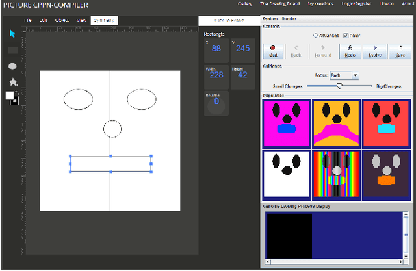Select the arrow pointer tool
The width and height of the screenshot is (416, 271).
12,34
